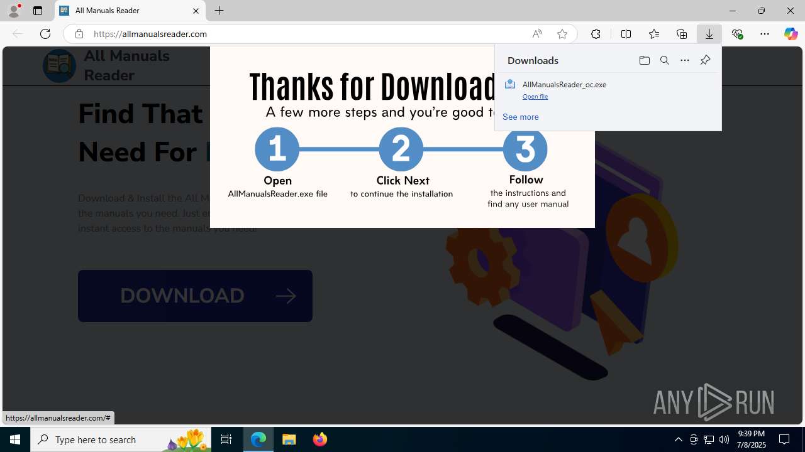805x452 pixels.
Task: Open File Explorer from taskbar
Action: click(289, 439)
